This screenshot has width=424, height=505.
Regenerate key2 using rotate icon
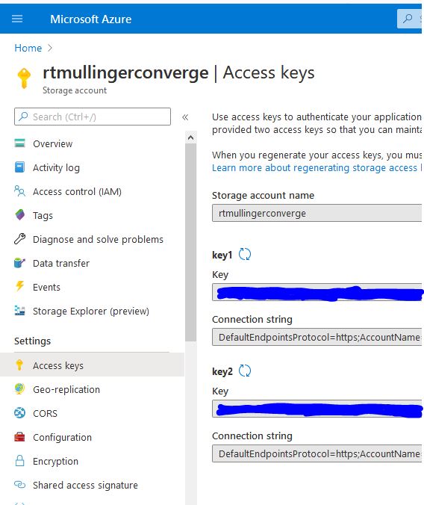[x=245, y=371]
